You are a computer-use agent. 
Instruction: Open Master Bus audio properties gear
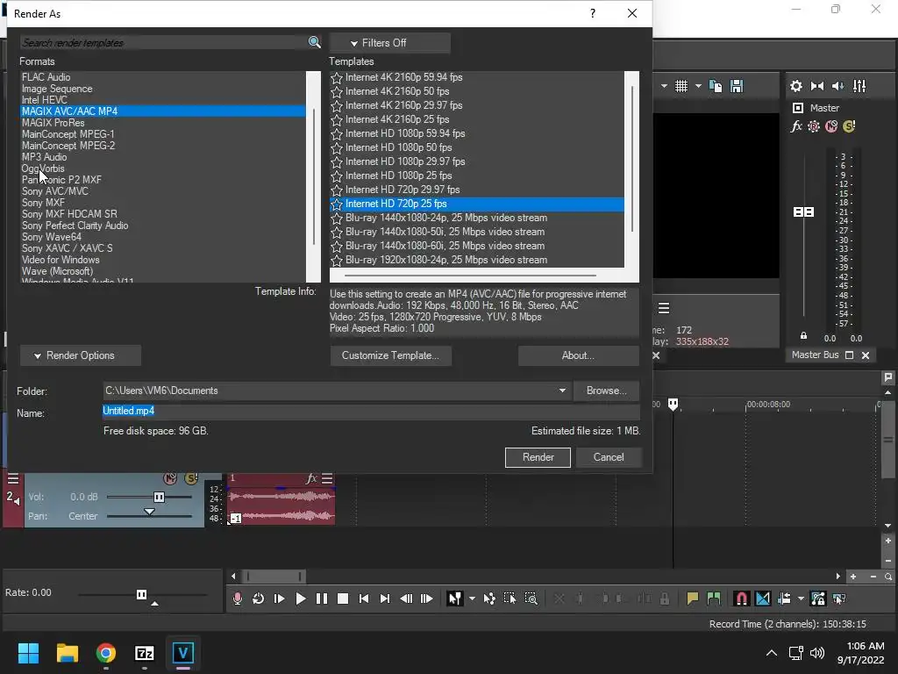pos(796,86)
